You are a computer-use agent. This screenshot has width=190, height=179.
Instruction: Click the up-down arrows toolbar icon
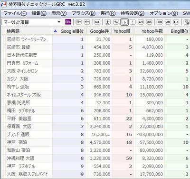point(116,22)
